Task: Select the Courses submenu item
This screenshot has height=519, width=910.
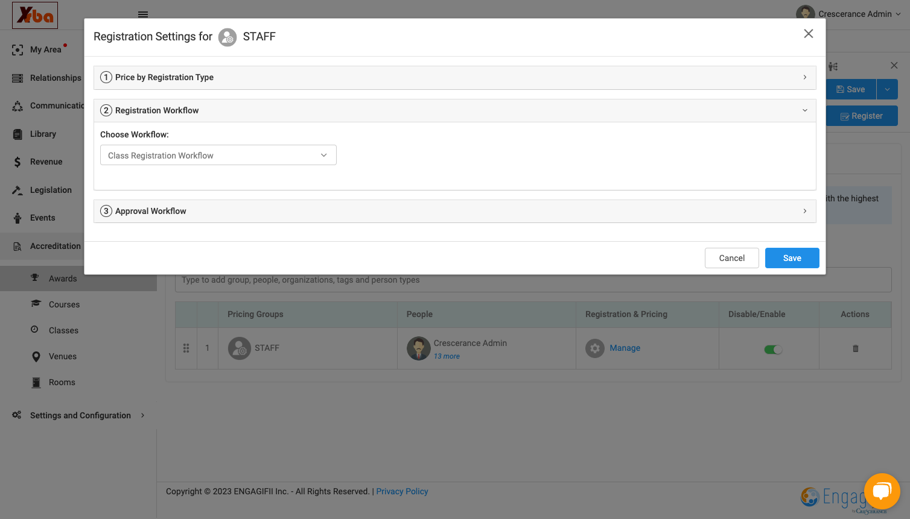Action: coord(64,304)
